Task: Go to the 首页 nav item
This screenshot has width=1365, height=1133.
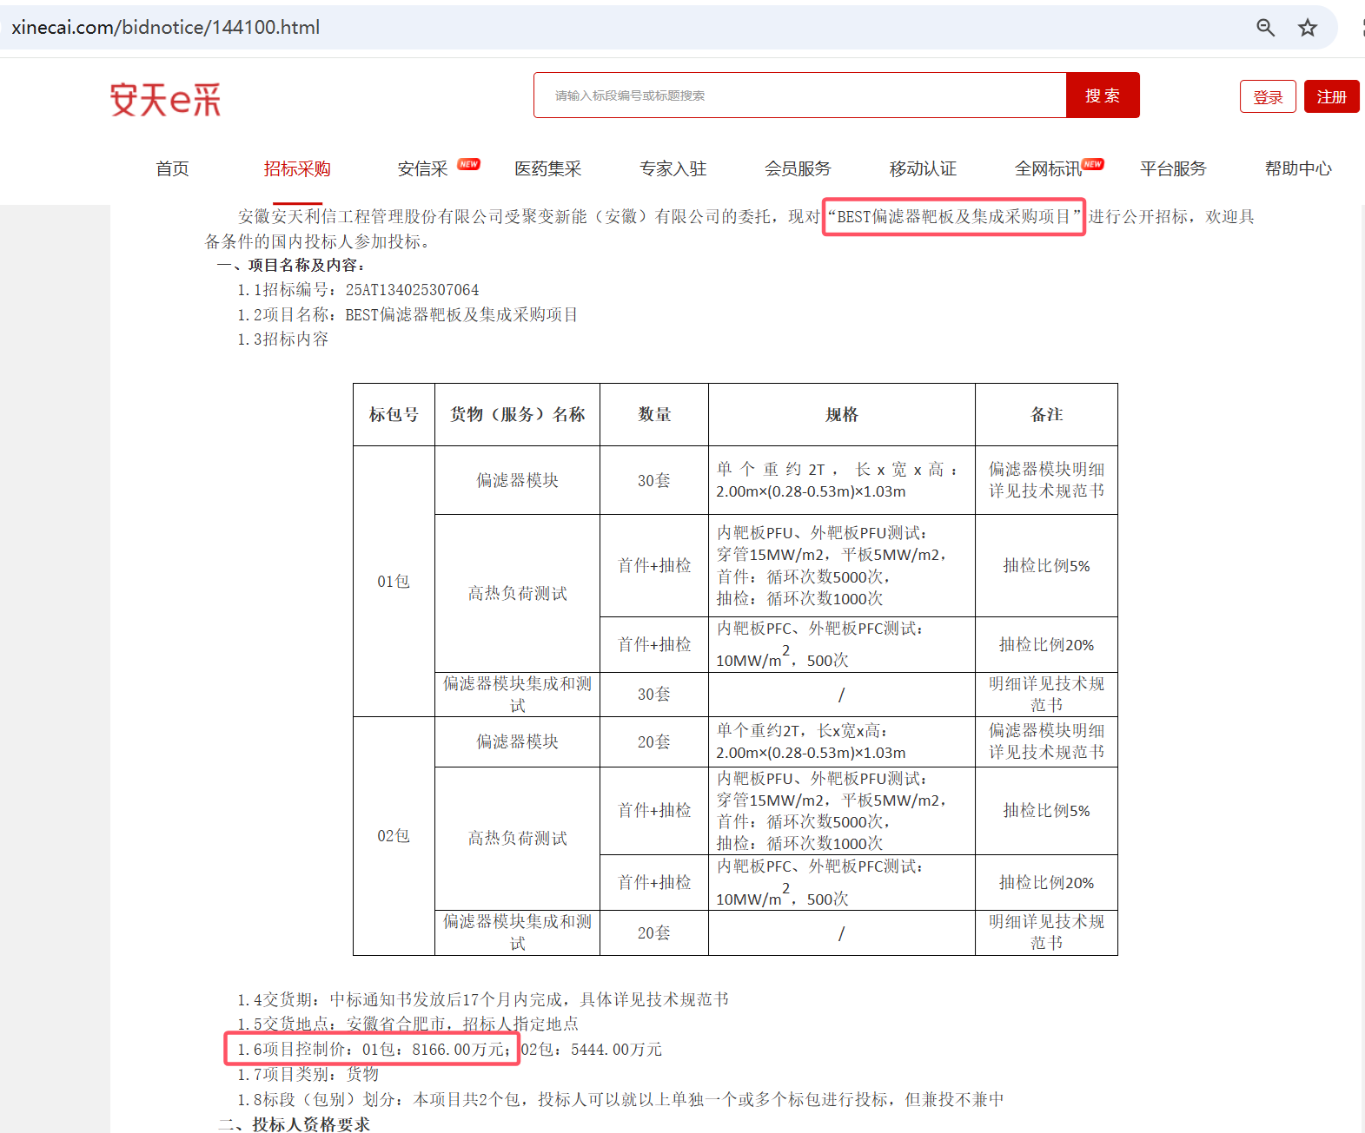Action: (172, 168)
